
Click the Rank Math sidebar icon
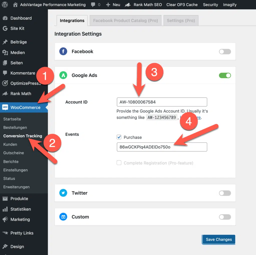(5, 94)
